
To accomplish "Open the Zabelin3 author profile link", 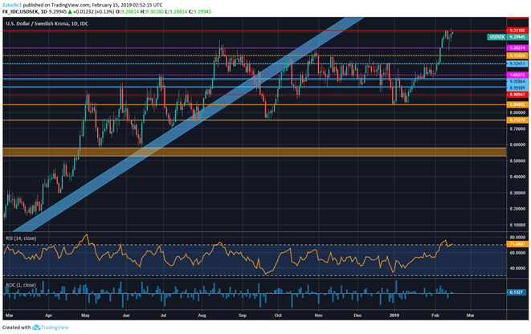I will (13, 5).
